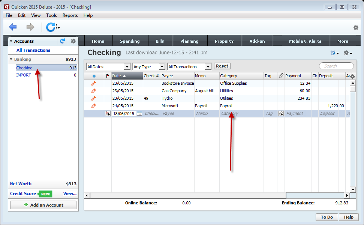Click the blue dot status column header
364x225 pixels.
(94, 76)
